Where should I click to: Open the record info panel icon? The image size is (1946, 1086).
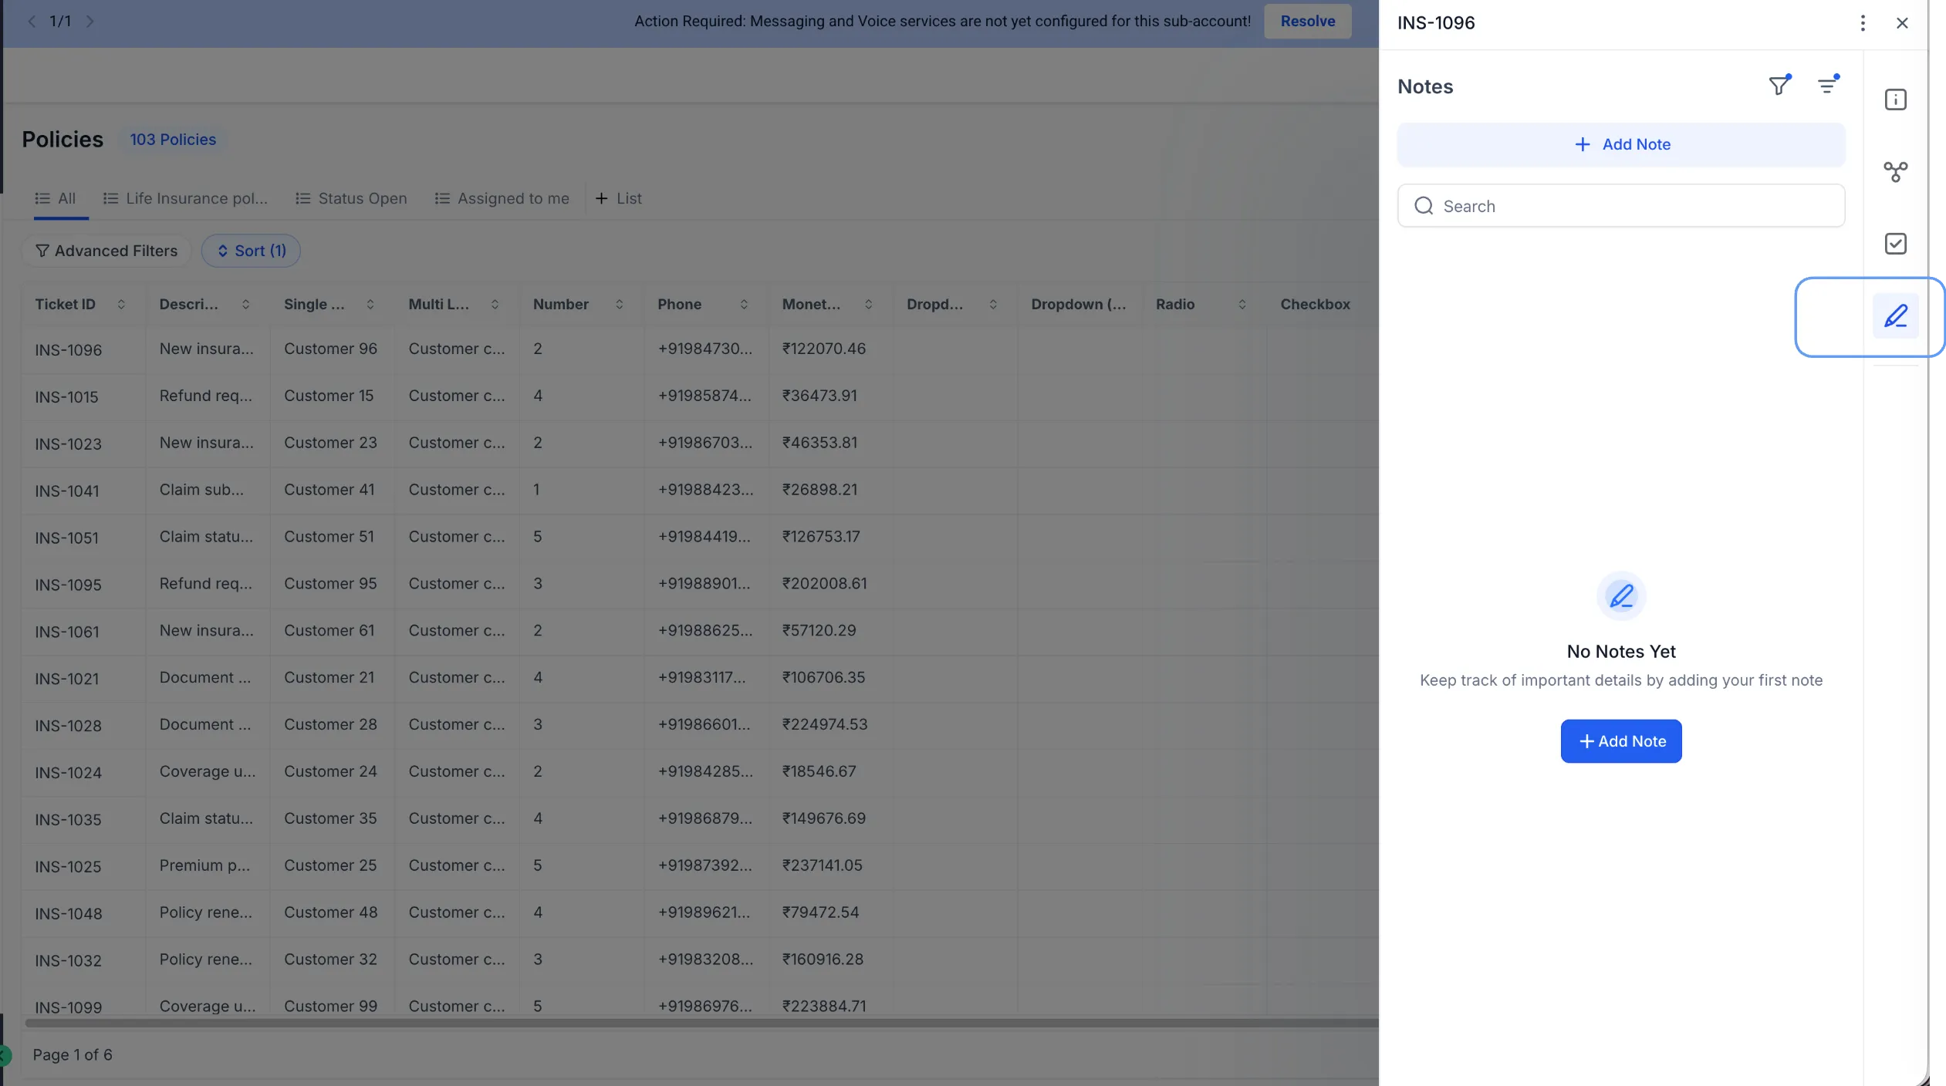coord(1895,99)
